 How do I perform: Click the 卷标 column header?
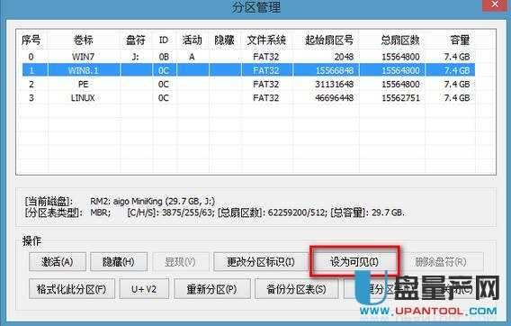tap(83, 41)
